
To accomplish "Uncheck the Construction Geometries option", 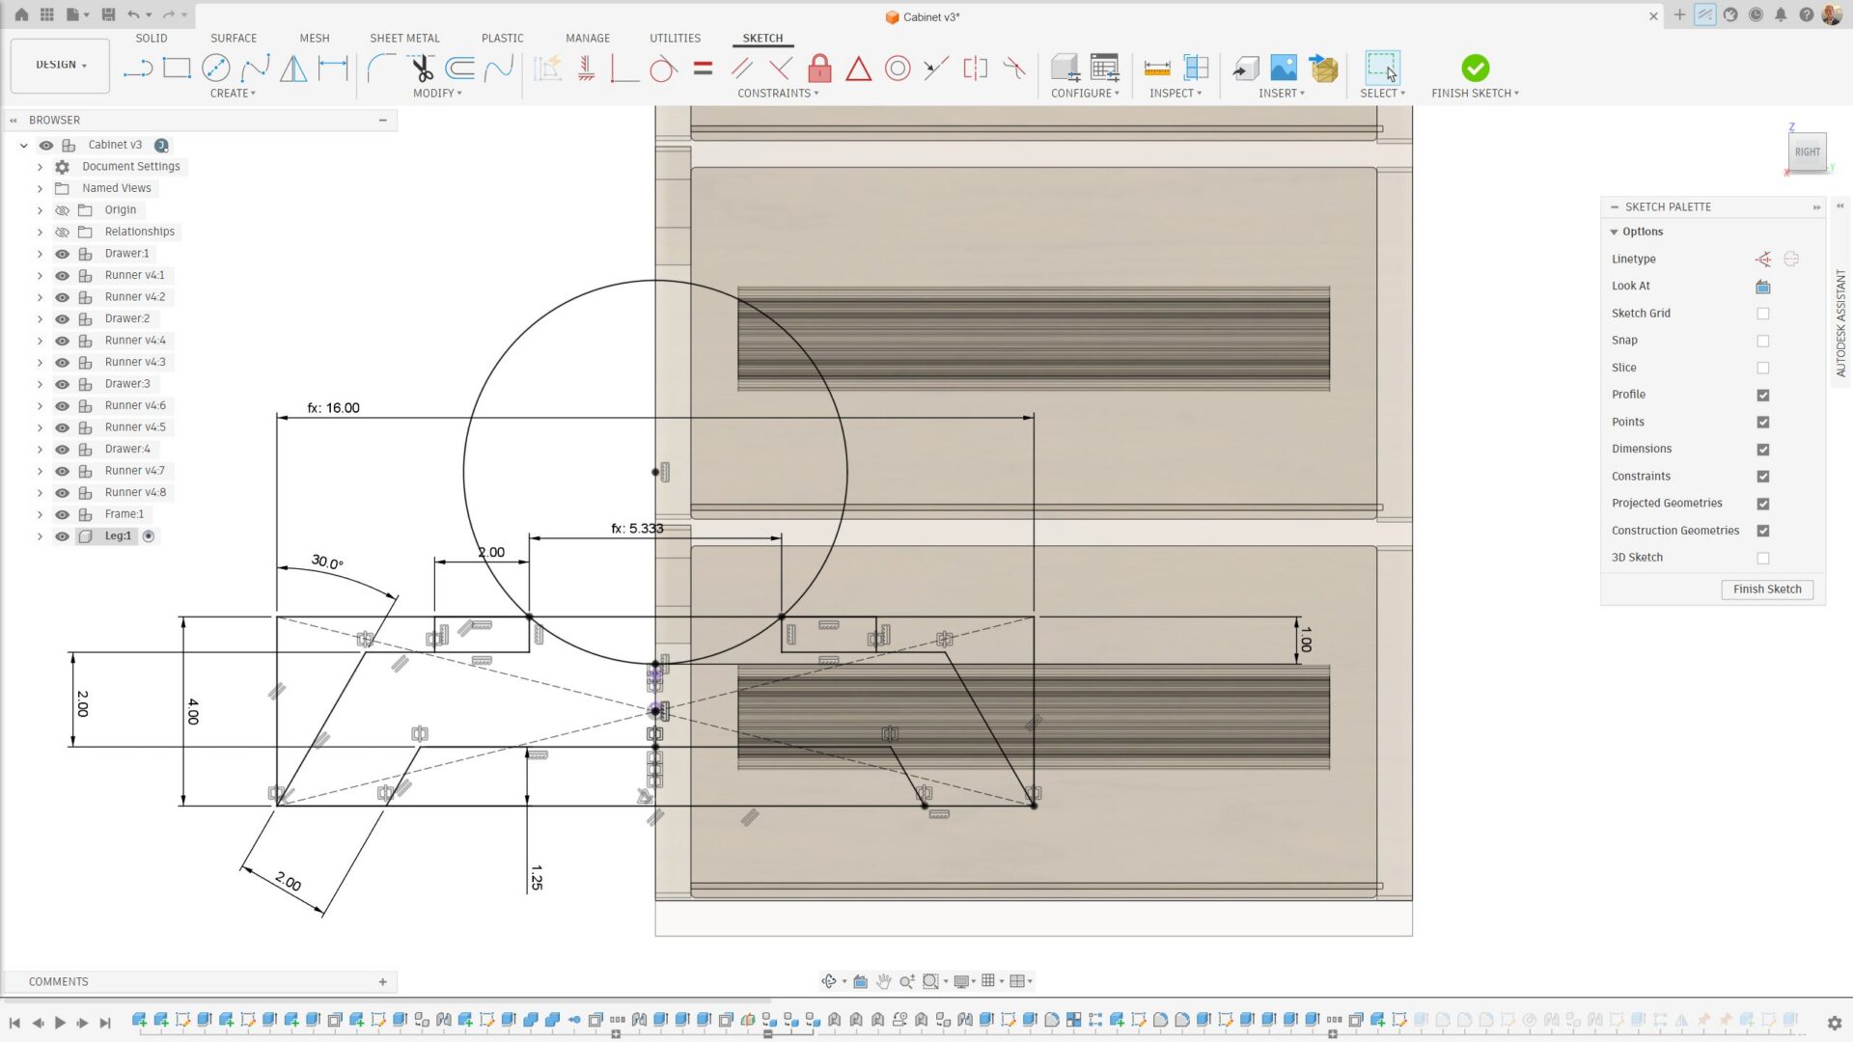I will pyautogui.click(x=1762, y=531).
